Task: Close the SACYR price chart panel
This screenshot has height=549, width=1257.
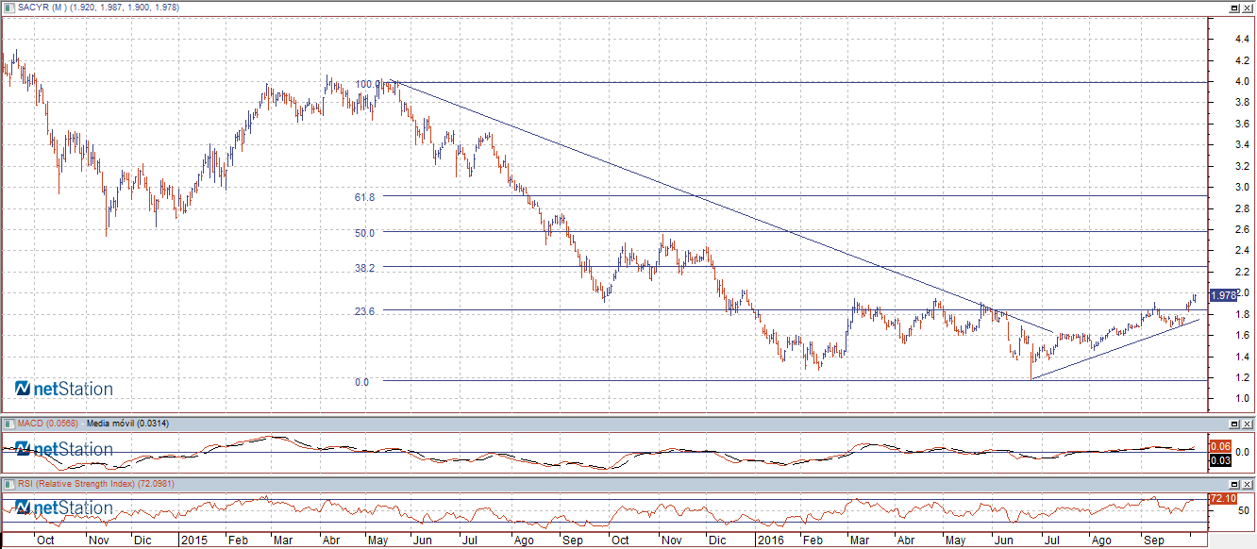Action: pos(1247,8)
